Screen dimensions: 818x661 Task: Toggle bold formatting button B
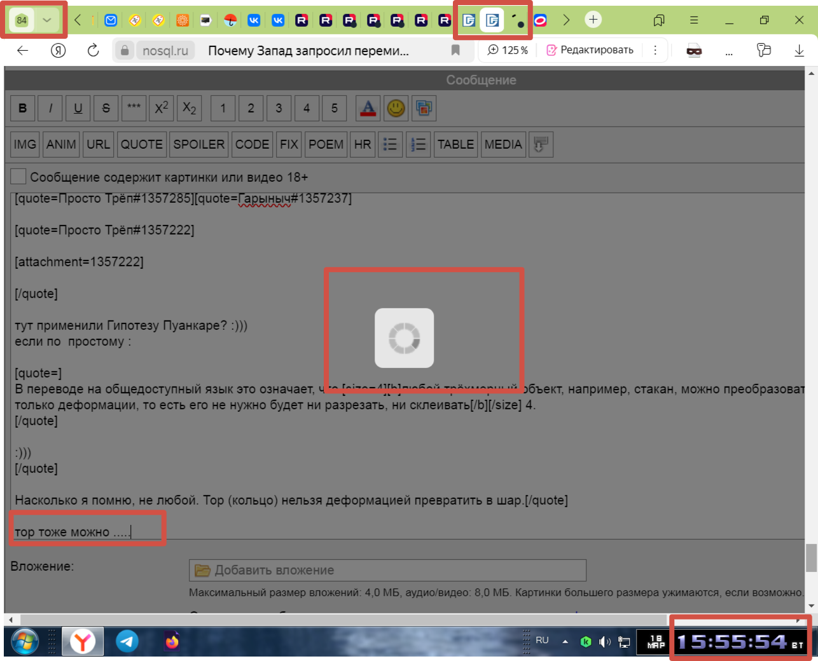[22, 108]
